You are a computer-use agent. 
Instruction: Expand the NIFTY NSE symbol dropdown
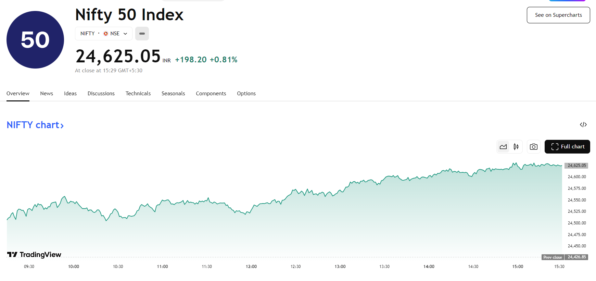pyautogui.click(x=104, y=34)
